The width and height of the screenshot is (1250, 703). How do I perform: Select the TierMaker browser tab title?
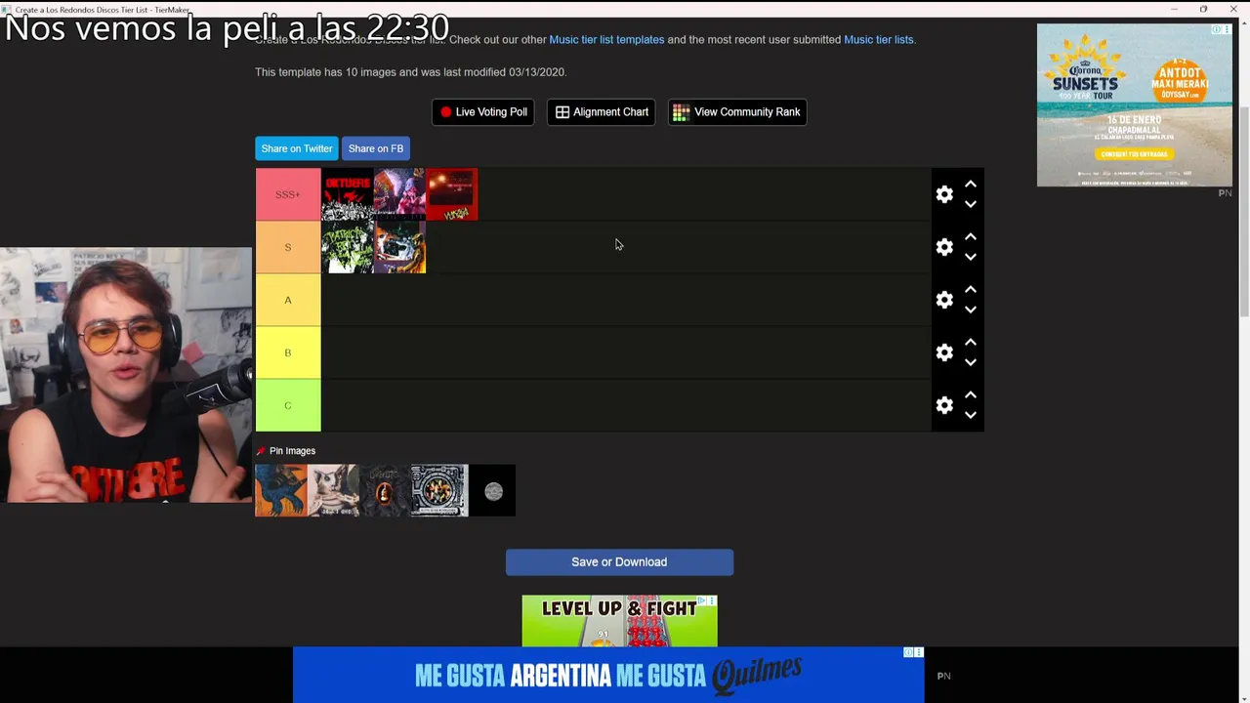103,10
